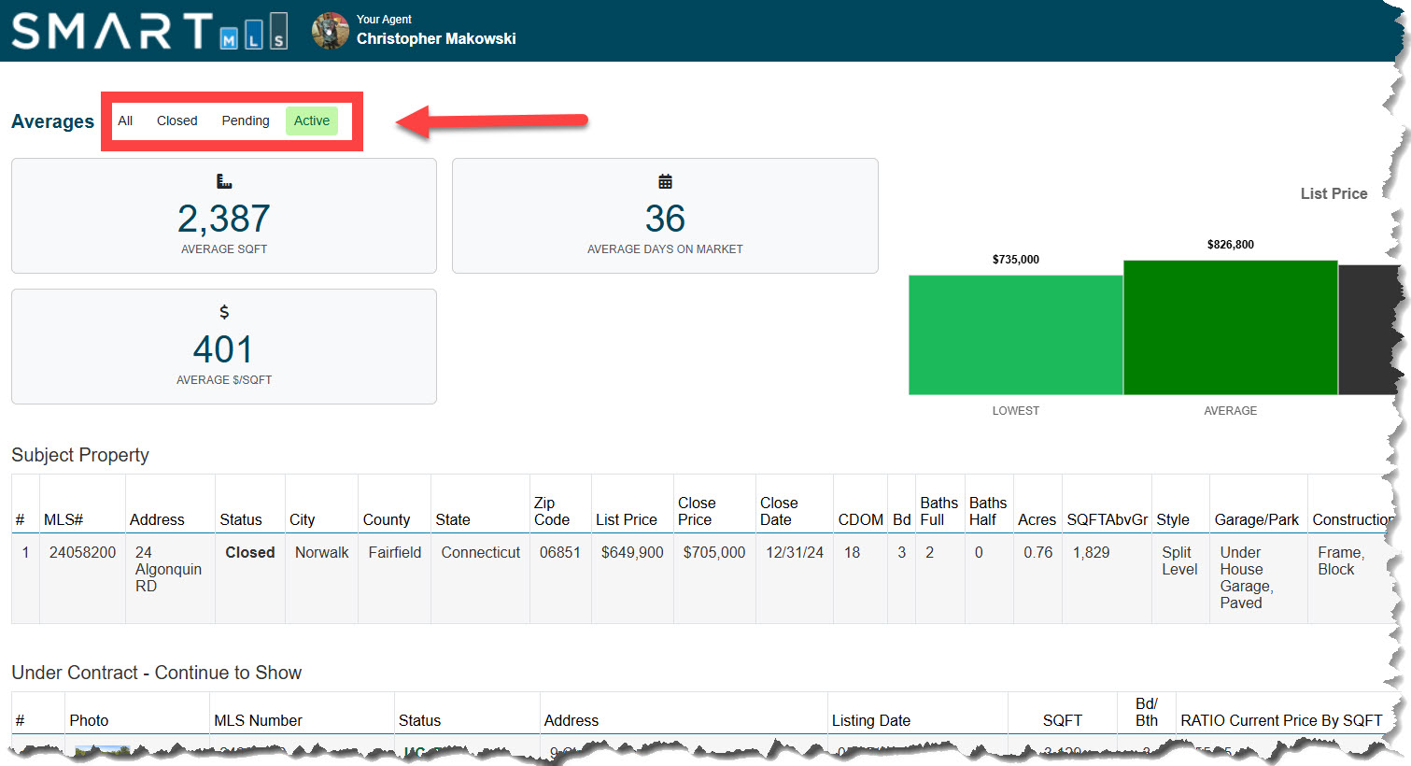Click the SmartMLS logo
This screenshot has width=1411, height=766.
tap(148, 31)
